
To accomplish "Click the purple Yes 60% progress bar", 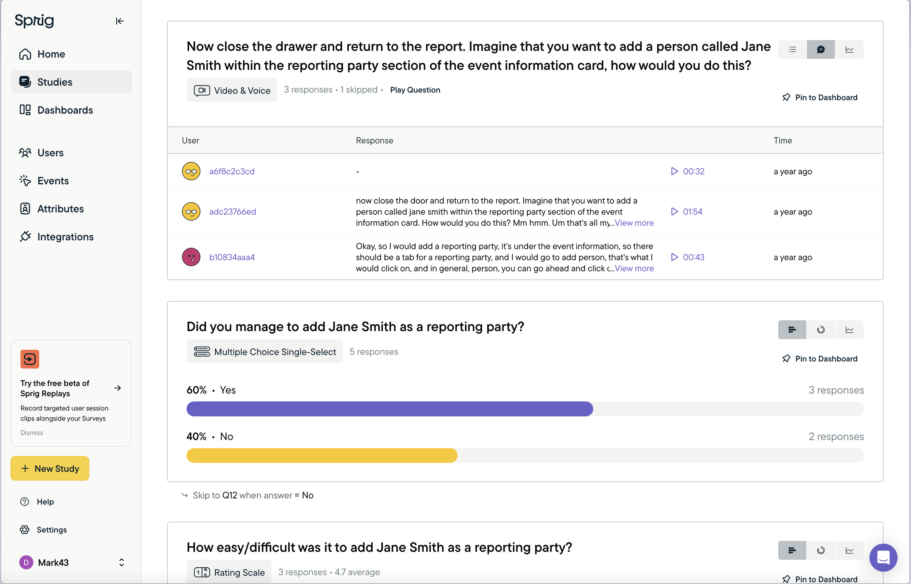I will tap(389, 409).
